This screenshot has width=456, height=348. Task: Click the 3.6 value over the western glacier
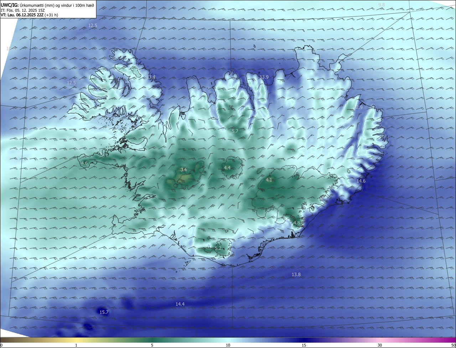[x=184, y=170]
